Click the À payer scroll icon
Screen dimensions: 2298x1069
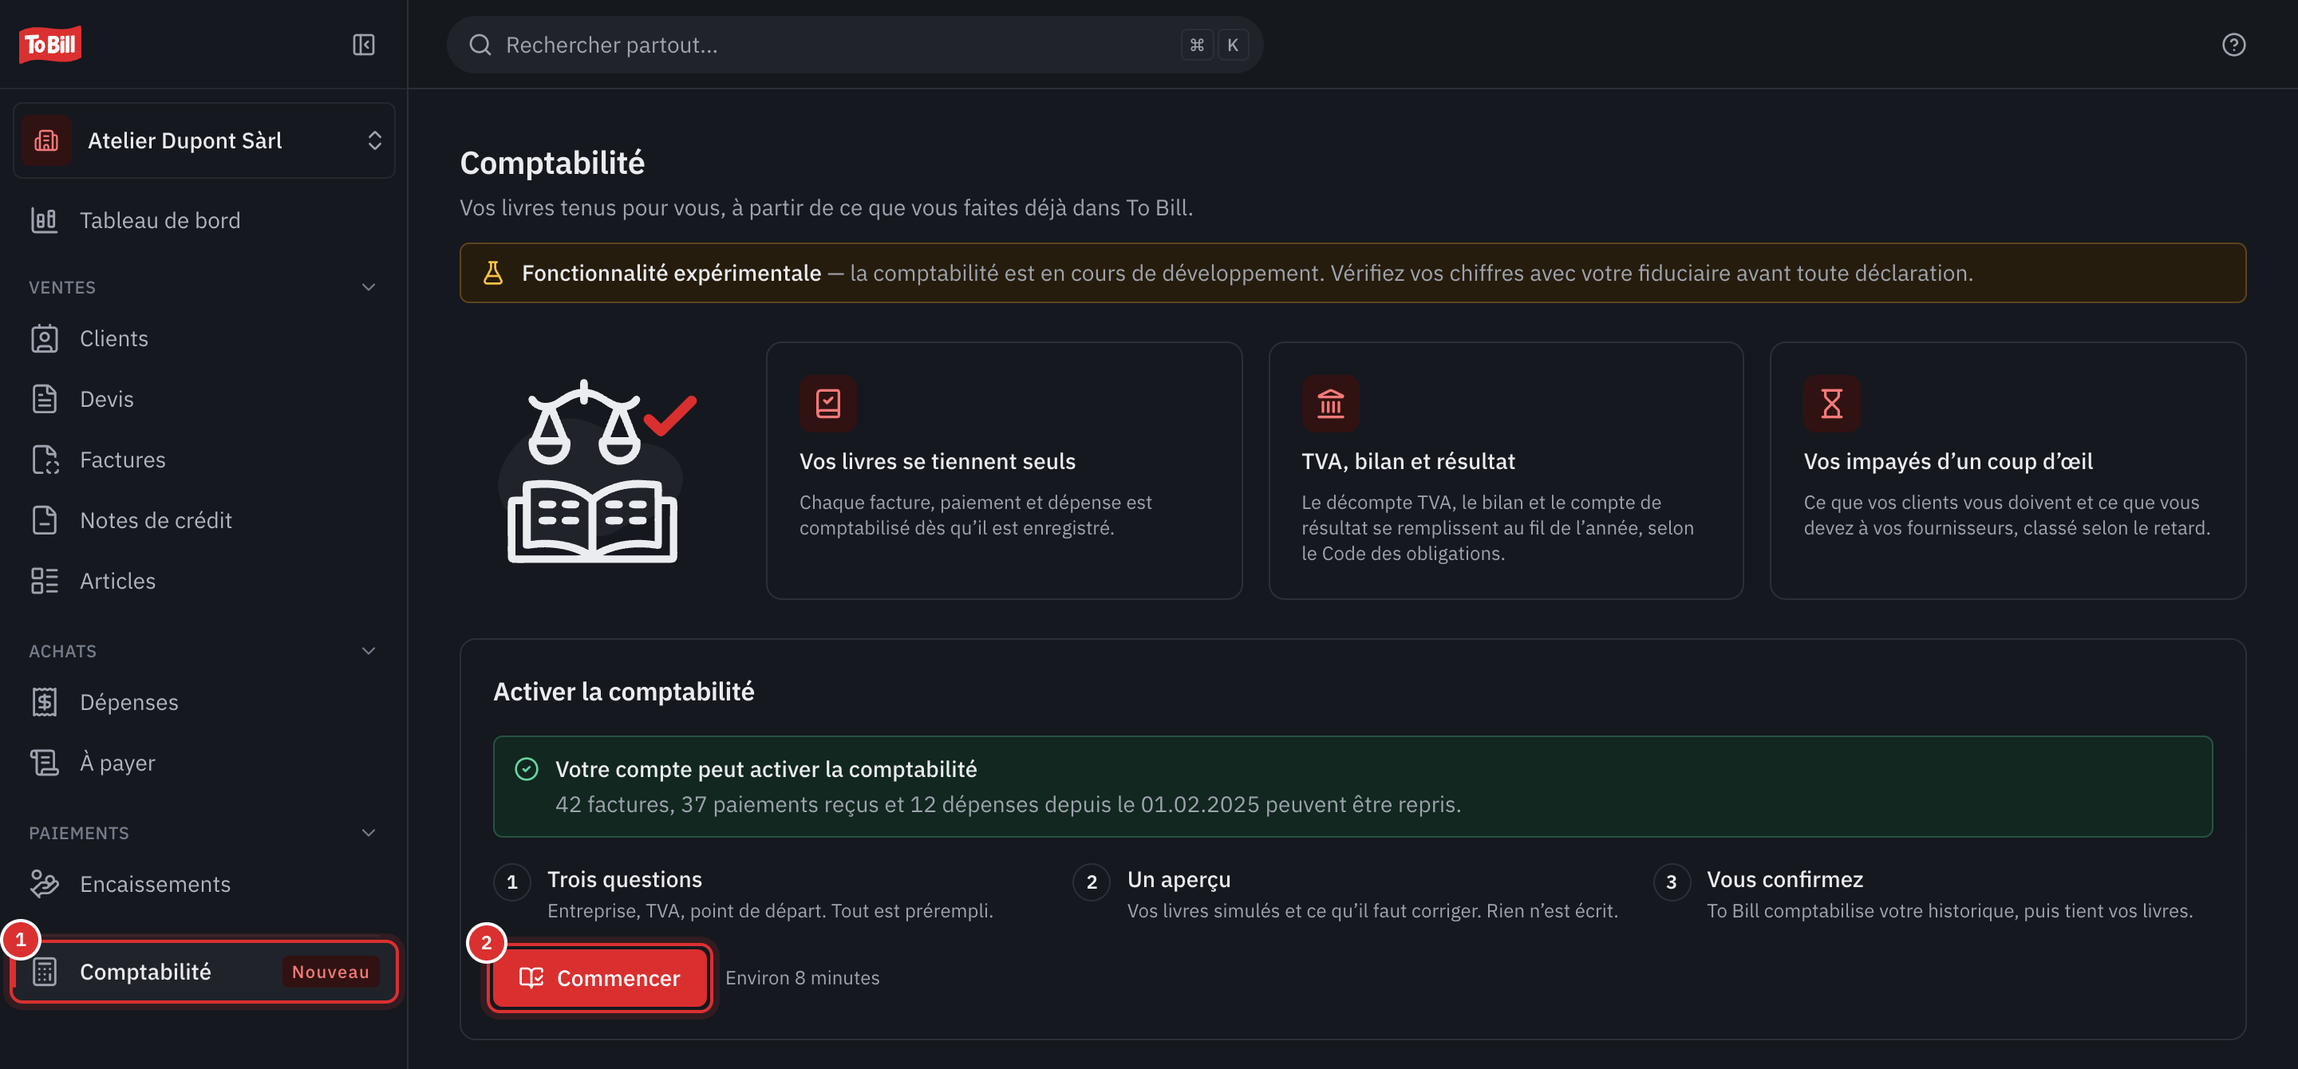click(44, 763)
